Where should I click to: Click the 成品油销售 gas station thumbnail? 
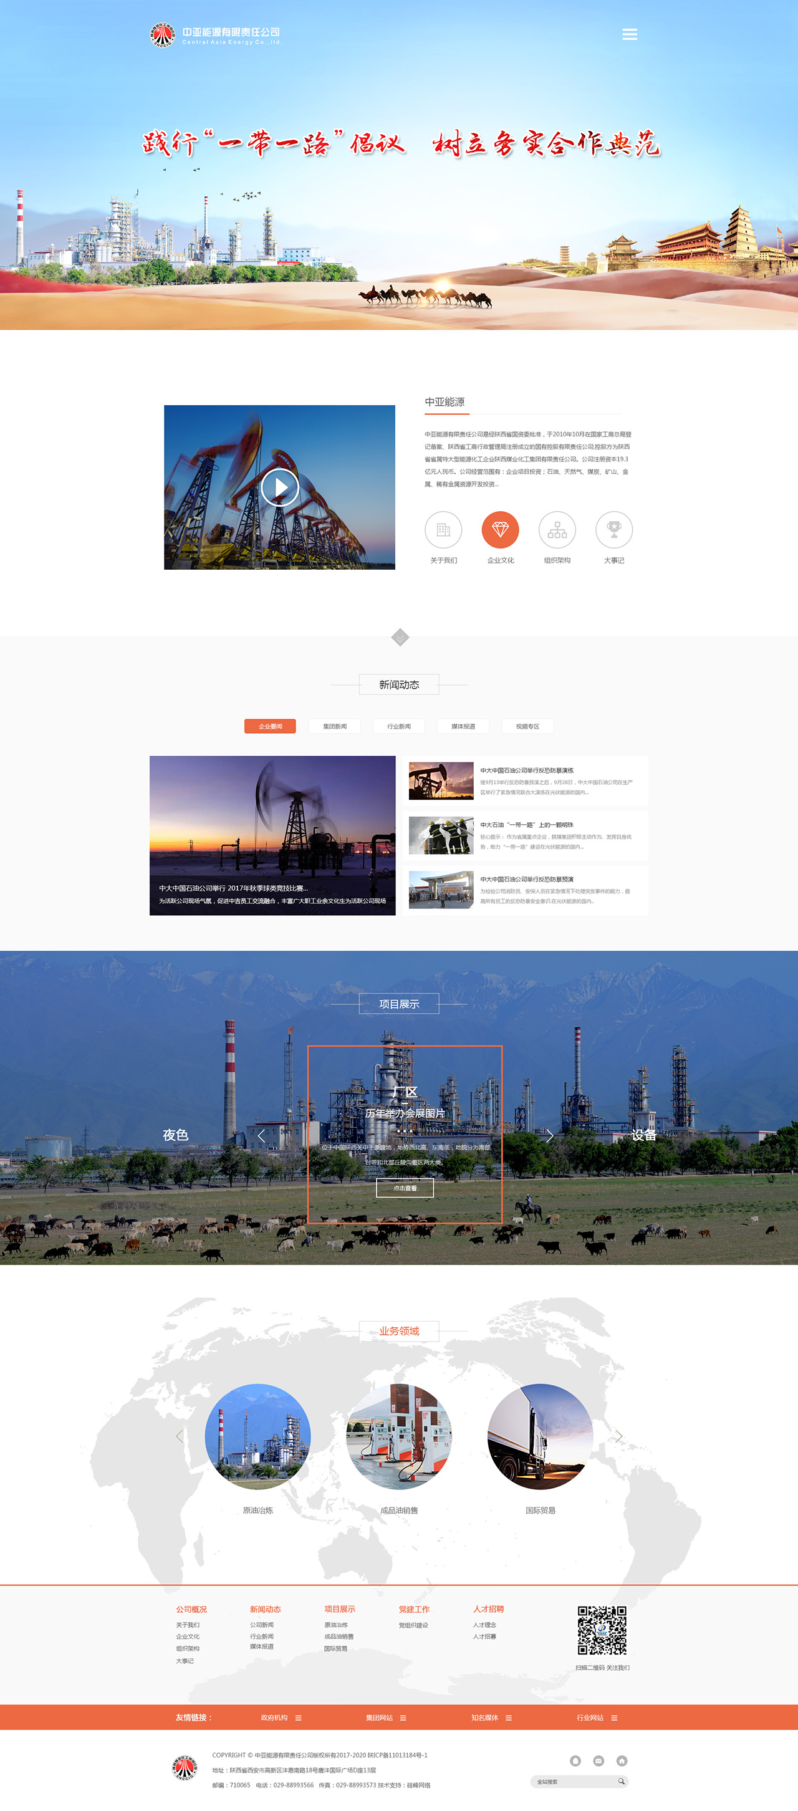click(398, 1436)
